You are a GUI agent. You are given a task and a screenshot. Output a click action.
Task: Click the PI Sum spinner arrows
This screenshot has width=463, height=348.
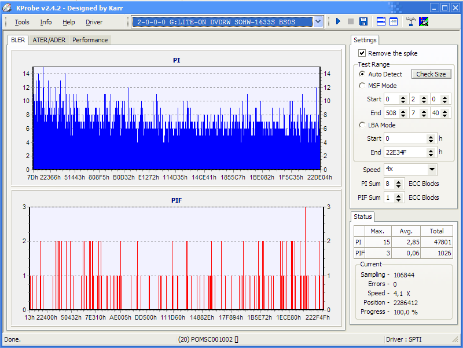[398, 184]
